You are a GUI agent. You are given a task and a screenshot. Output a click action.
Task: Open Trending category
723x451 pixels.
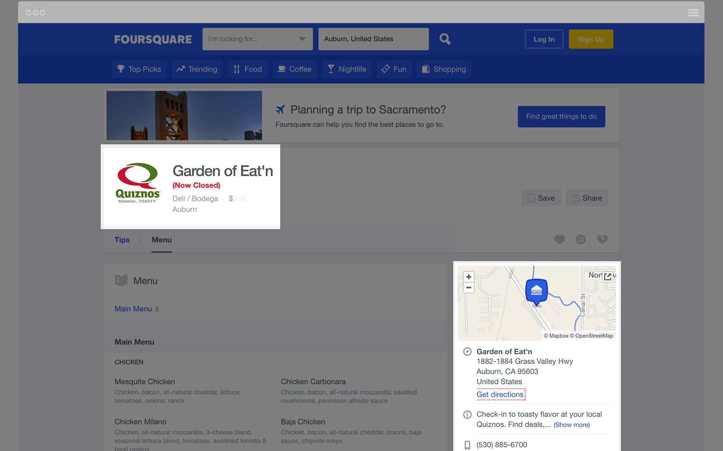(197, 69)
